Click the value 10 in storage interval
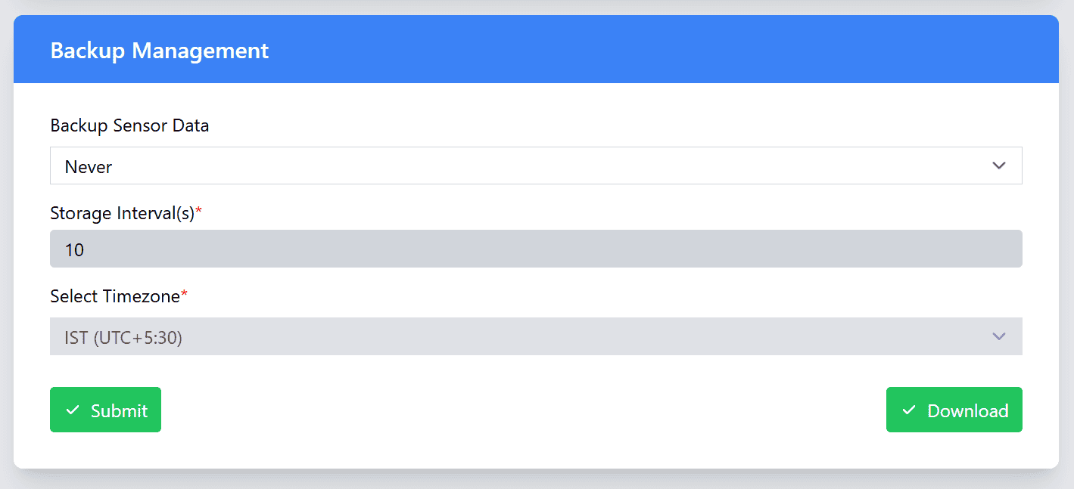Image resolution: width=1074 pixels, height=489 pixels. (x=74, y=250)
